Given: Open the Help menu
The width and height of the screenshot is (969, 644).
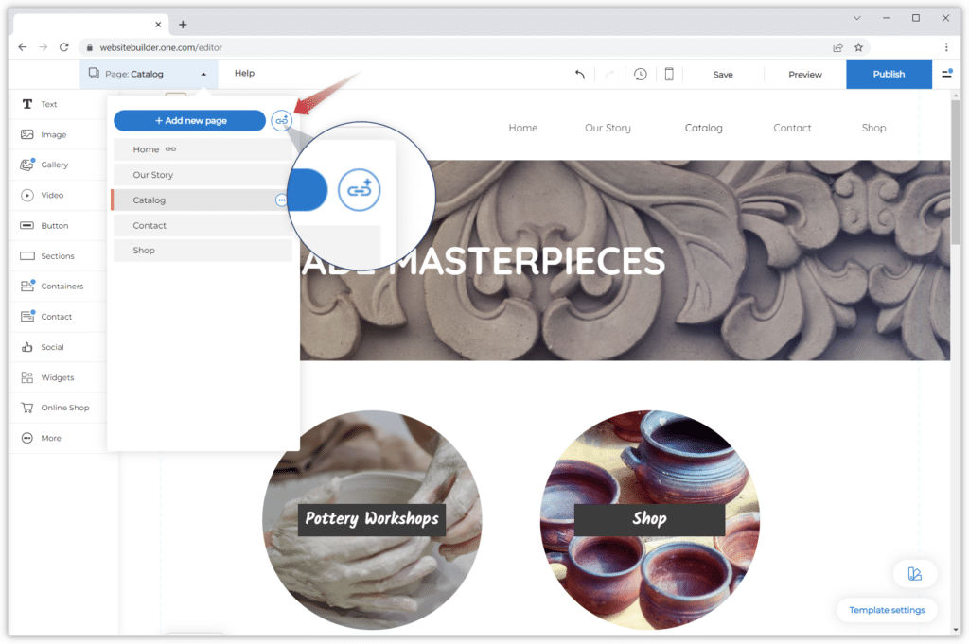Looking at the screenshot, I should point(244,73).
